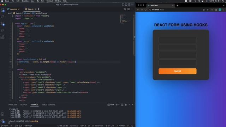Open notifications via the bell icon
Screen dimensions: 226x127
(132, 126)
